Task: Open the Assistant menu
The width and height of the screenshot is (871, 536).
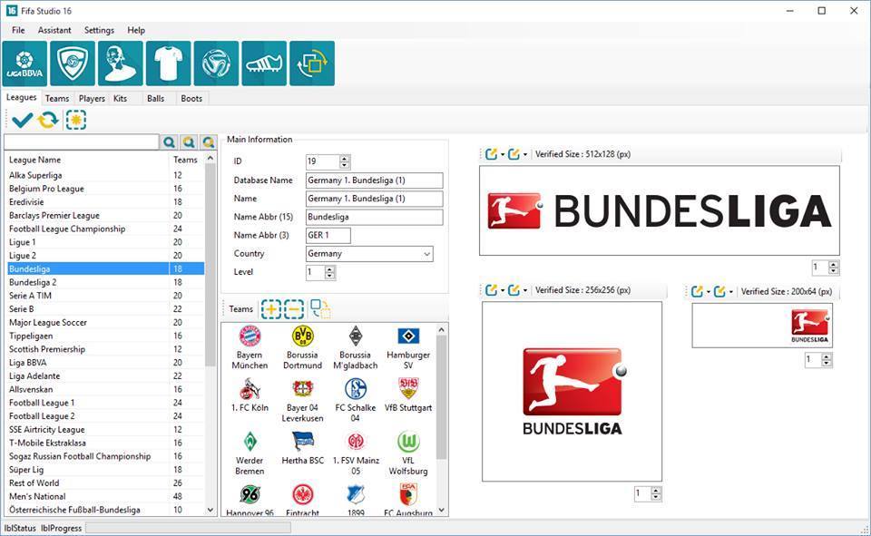Action: (54, 30)
